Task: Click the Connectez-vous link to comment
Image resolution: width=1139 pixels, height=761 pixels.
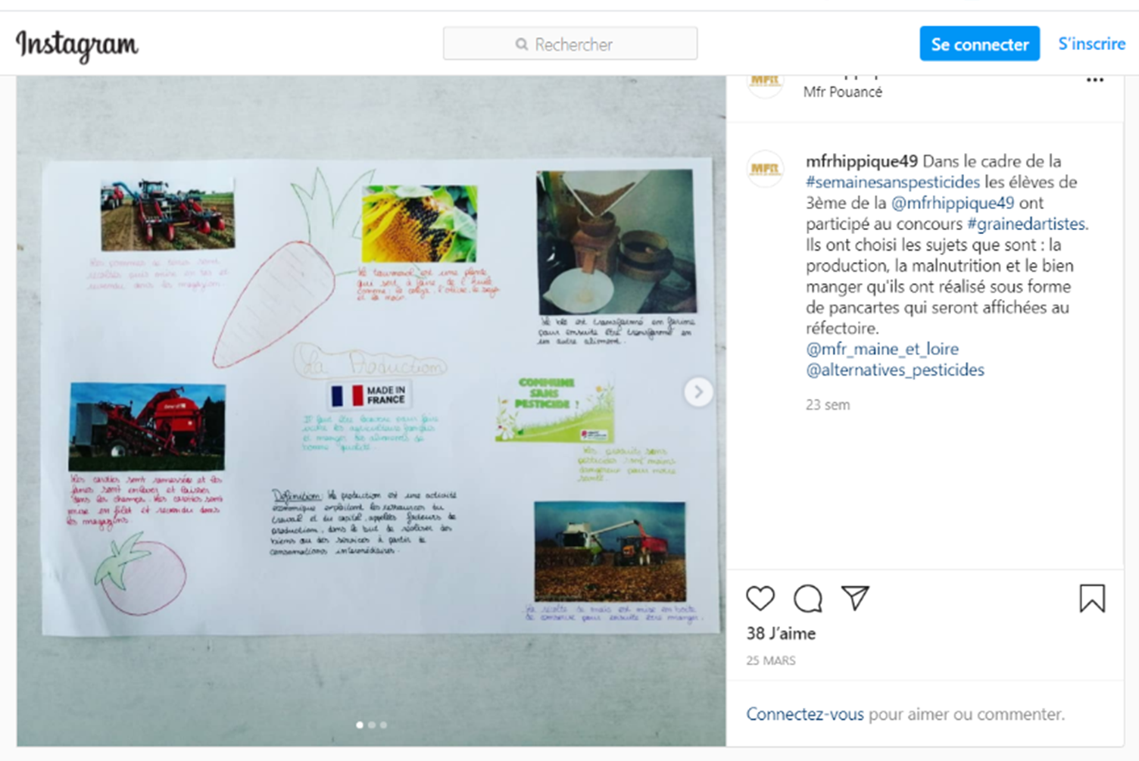Action: coord(805,714)
